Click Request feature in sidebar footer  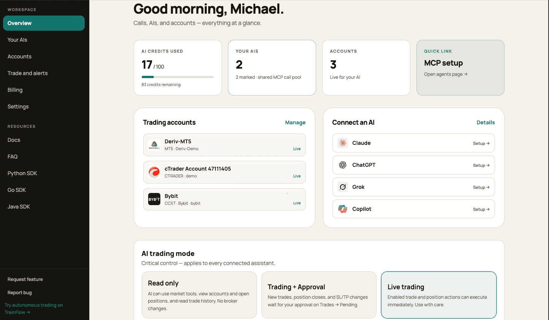pos(25,279)
